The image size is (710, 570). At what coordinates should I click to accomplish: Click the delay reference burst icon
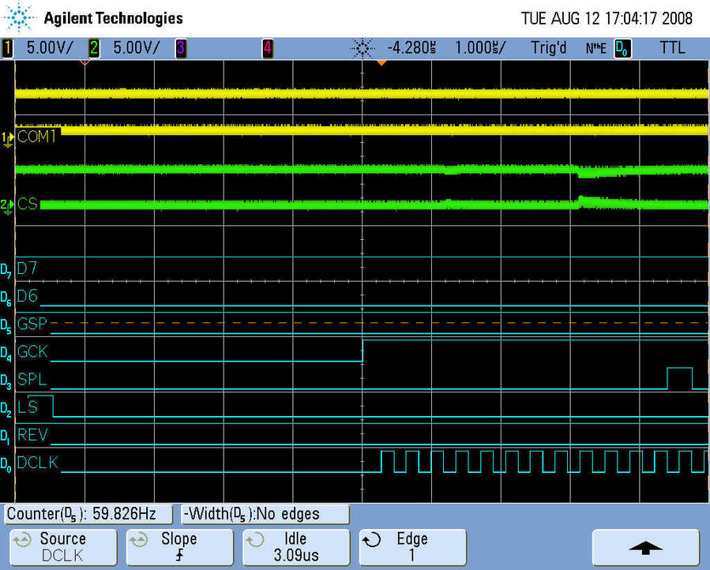coord(361,48)
